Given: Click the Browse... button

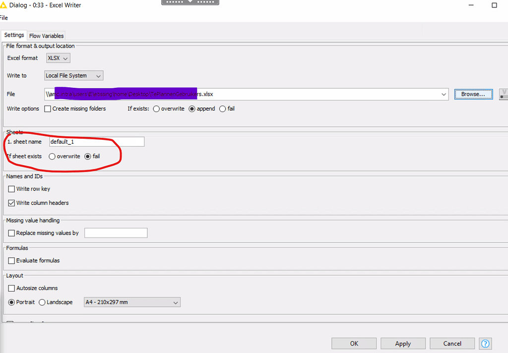Looking at the screenshot, I should (x=473, y=94).
